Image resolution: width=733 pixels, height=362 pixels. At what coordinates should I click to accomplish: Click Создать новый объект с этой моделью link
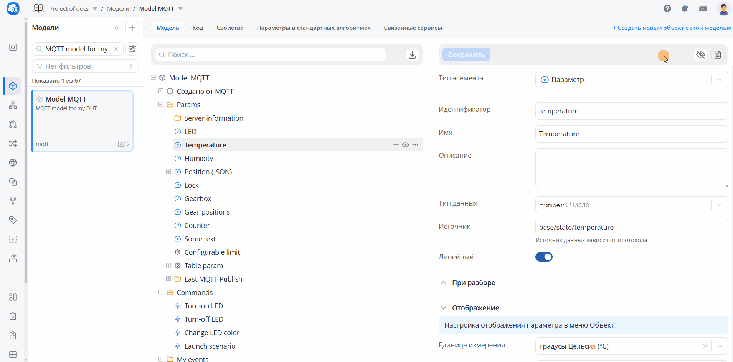[672, 28]
